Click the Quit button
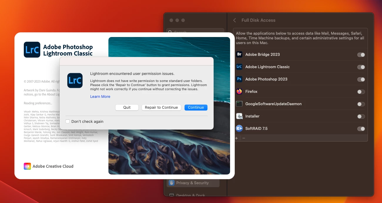 tap(127, 108)
